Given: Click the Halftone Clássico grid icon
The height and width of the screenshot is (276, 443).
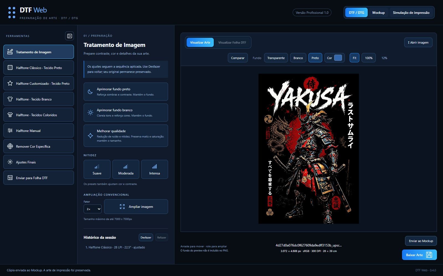Looking at the screenshot, I should [x=10, y=68].
